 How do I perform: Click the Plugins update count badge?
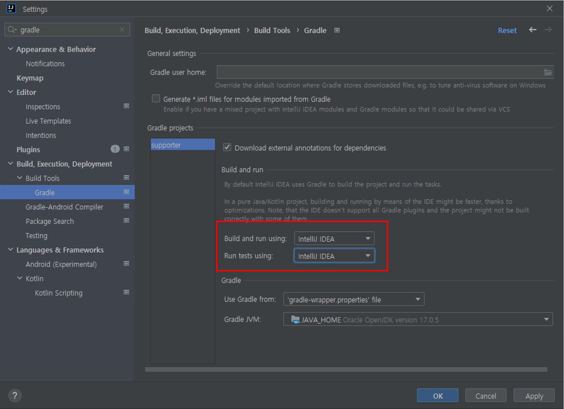[x=115, y=149]
